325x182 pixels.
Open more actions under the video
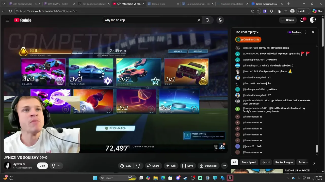click(x=224, y=166)
